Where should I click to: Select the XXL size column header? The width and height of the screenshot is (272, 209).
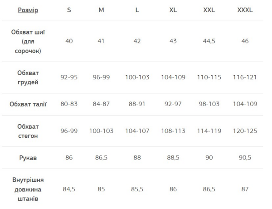209,10
